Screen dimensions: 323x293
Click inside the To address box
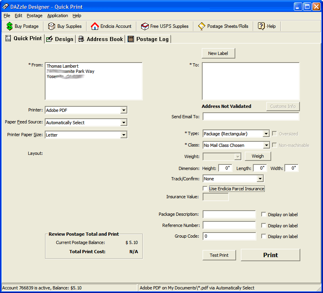[x=251, y=81]
